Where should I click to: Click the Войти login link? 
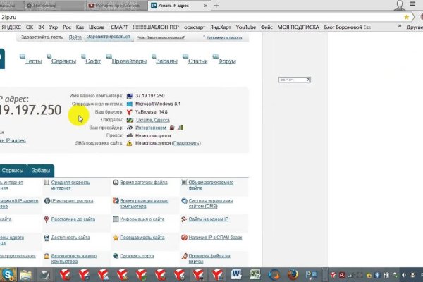pyautogui.click(x=75, y=36)
